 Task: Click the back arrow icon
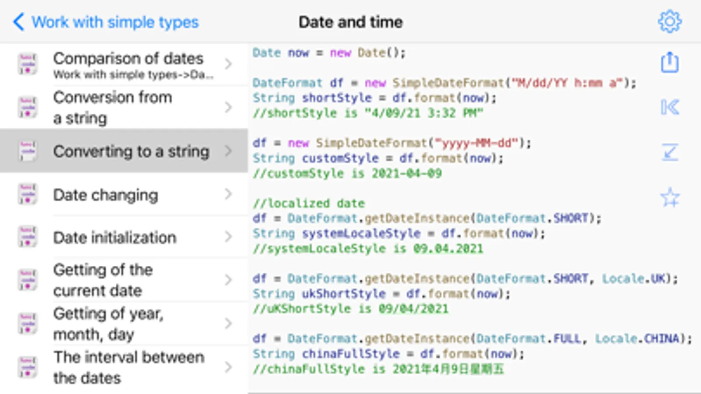(18, 21)
